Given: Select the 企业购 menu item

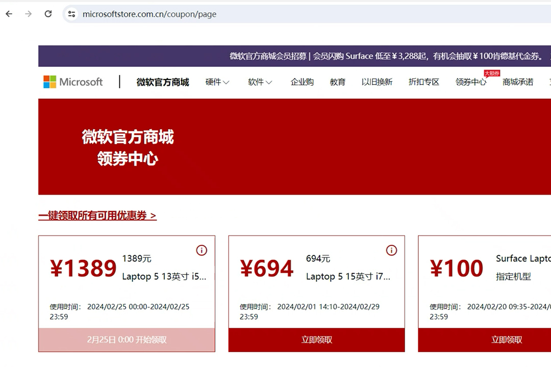Looking at the screenshot, I should [x=302, y=82].
